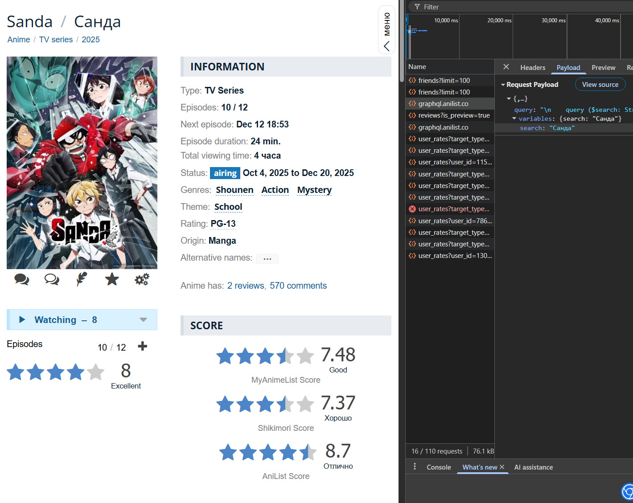This screenshot has width=633, height=503.
Task: Open the DevTools drawer three-dot menu
Action: [415, 466]
